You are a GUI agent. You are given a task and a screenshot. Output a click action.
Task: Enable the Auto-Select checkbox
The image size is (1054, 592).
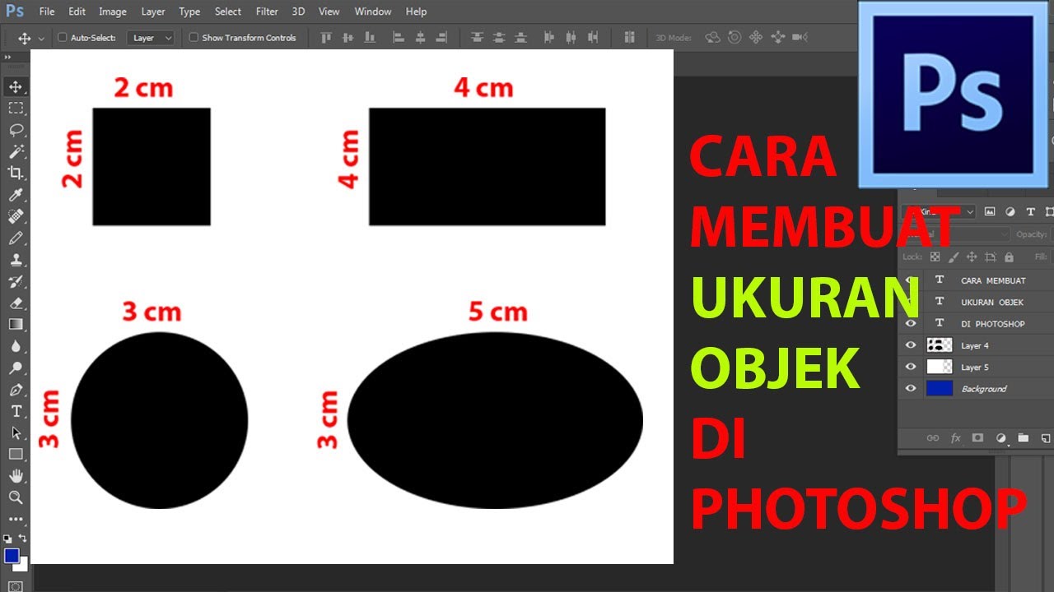point(62,38)
